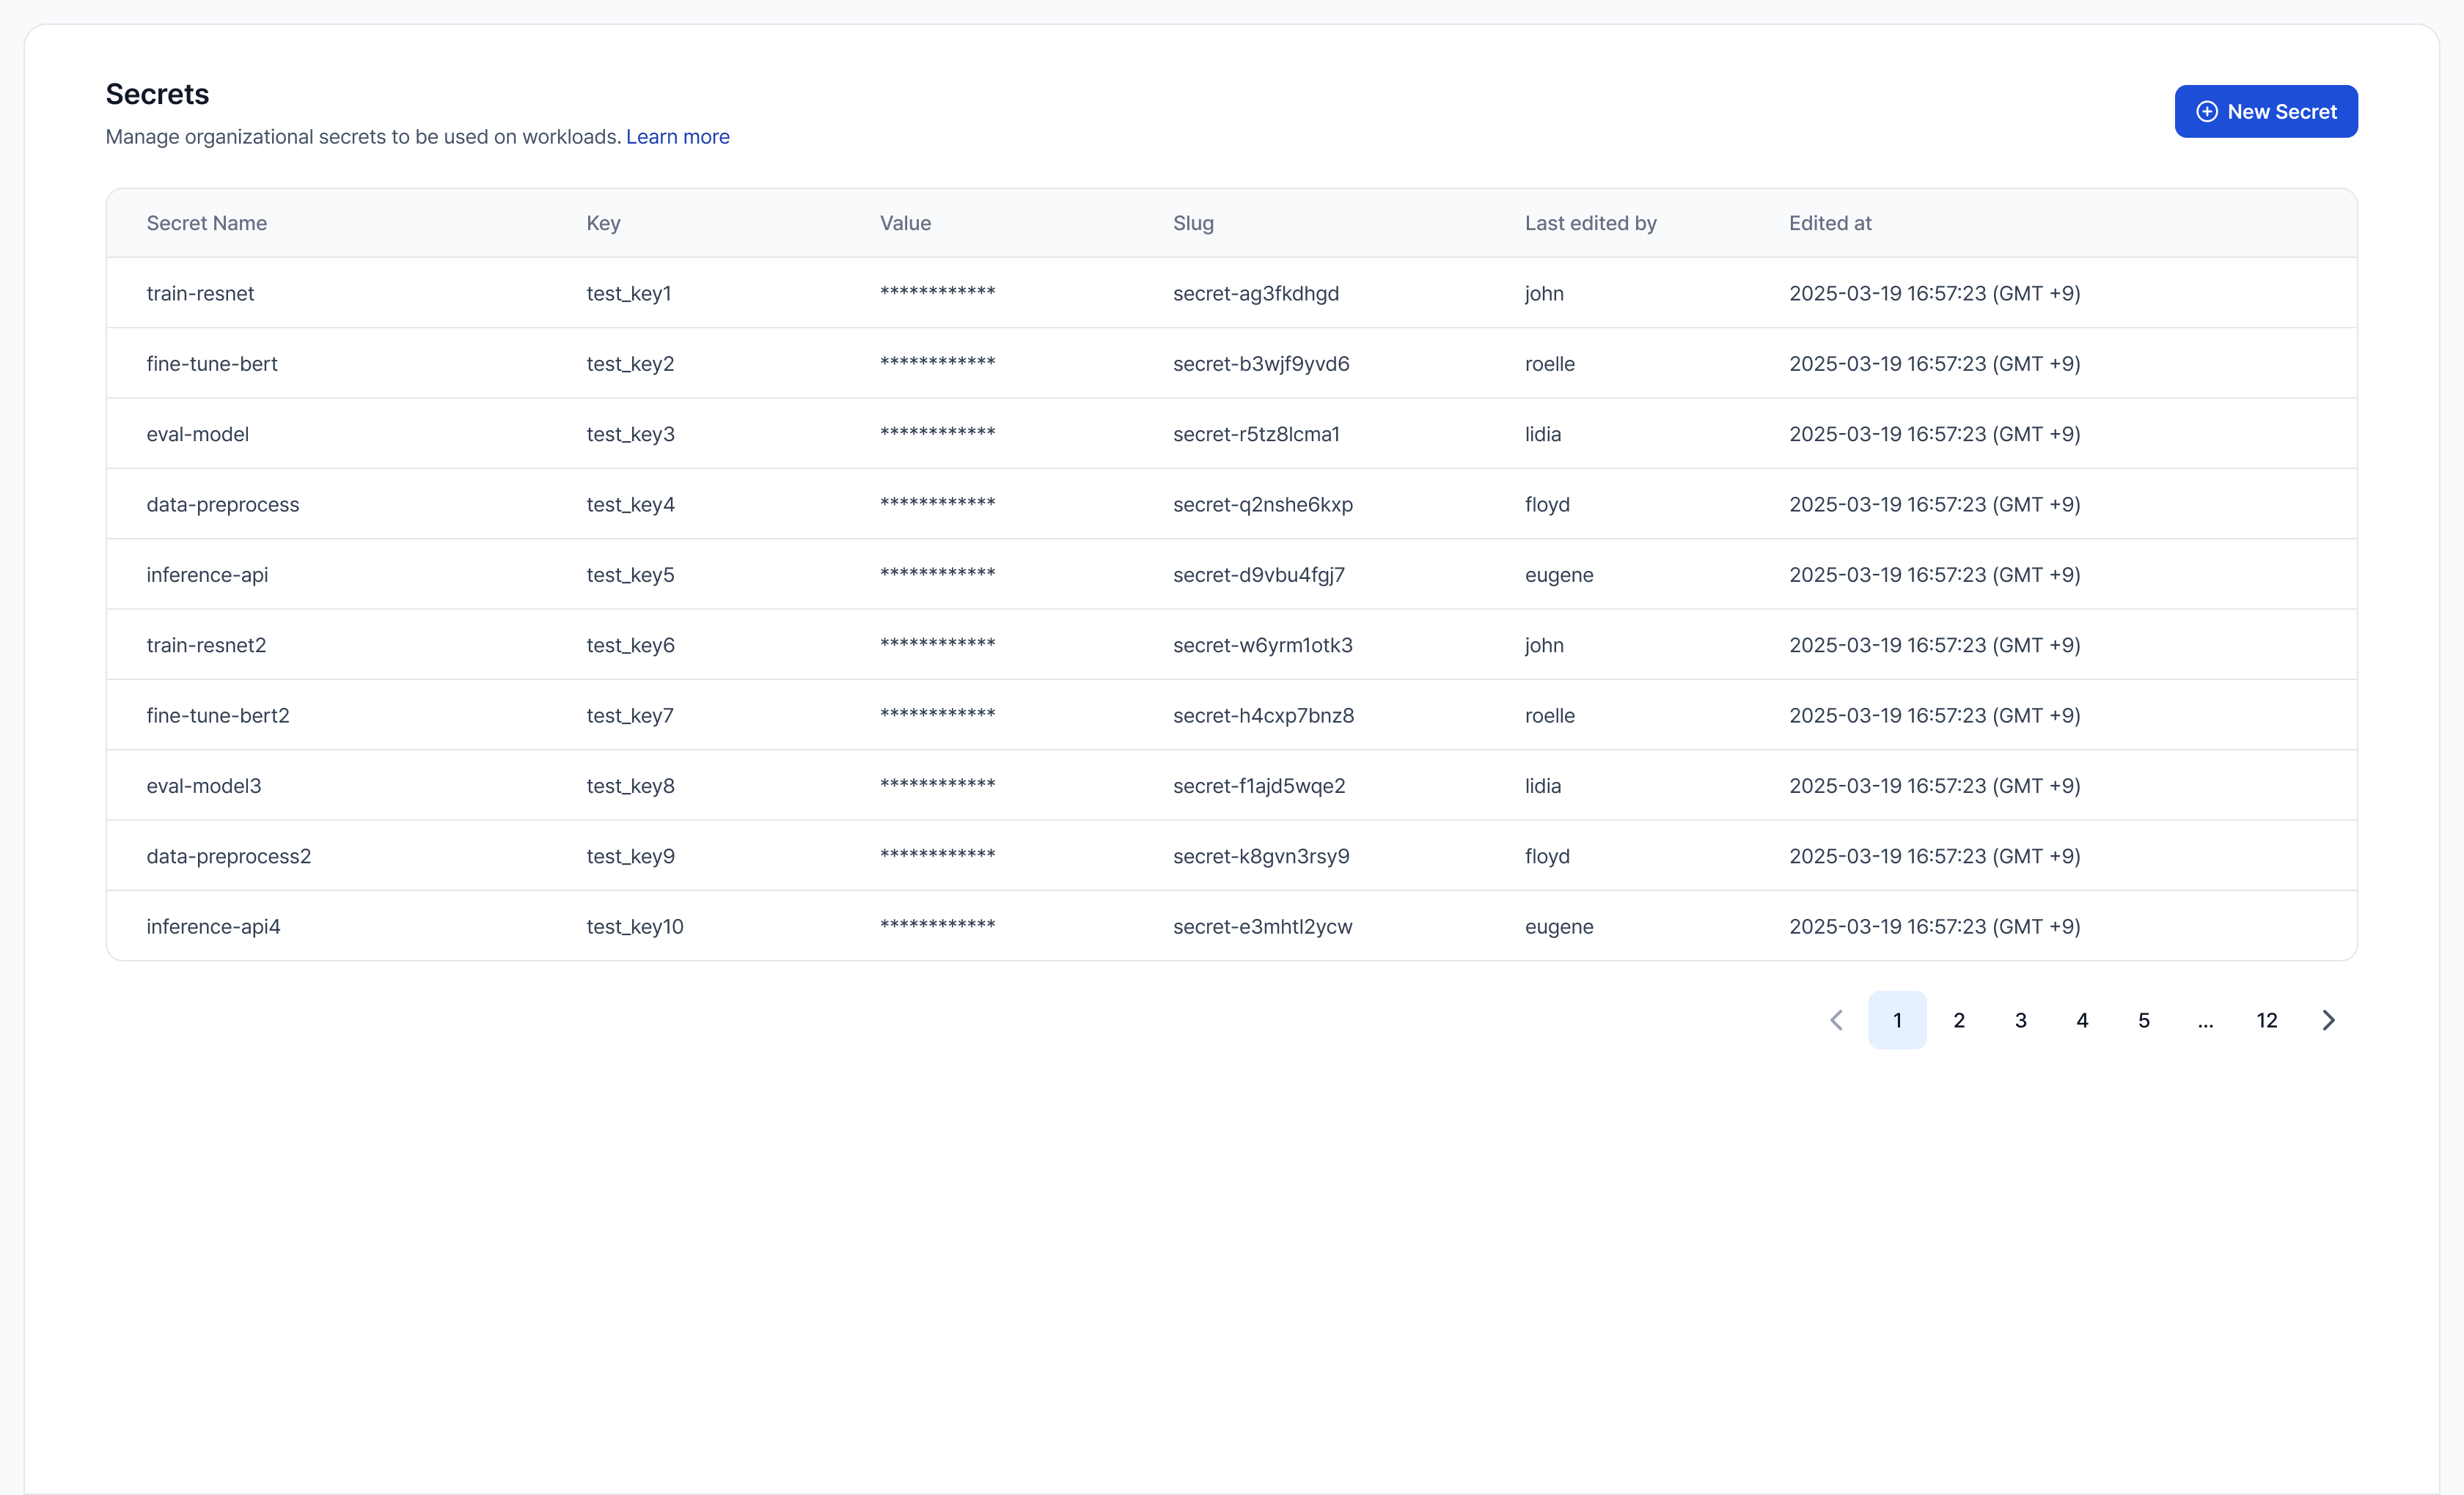Click the test_key5 key cell
Image resolution: width=2464 pixels, height=1495 pixels.
coord(630,575)
